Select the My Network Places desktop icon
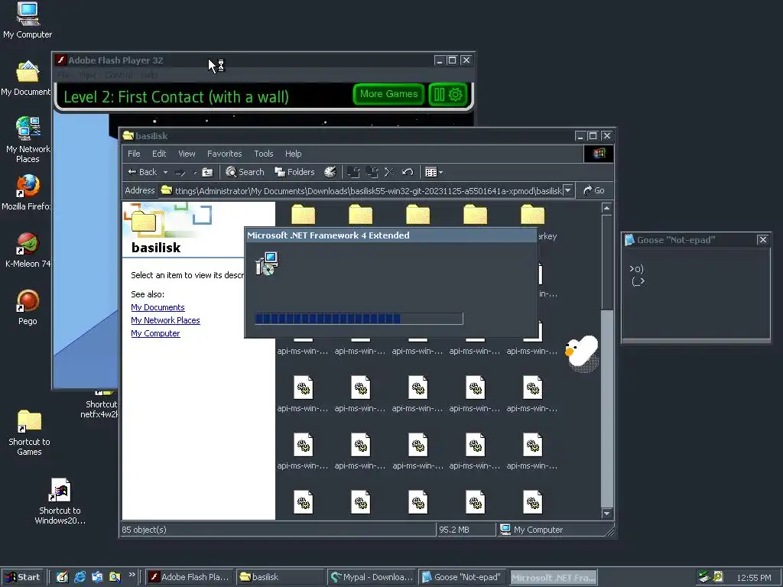783x587 pixels. (x=28, y=139)
